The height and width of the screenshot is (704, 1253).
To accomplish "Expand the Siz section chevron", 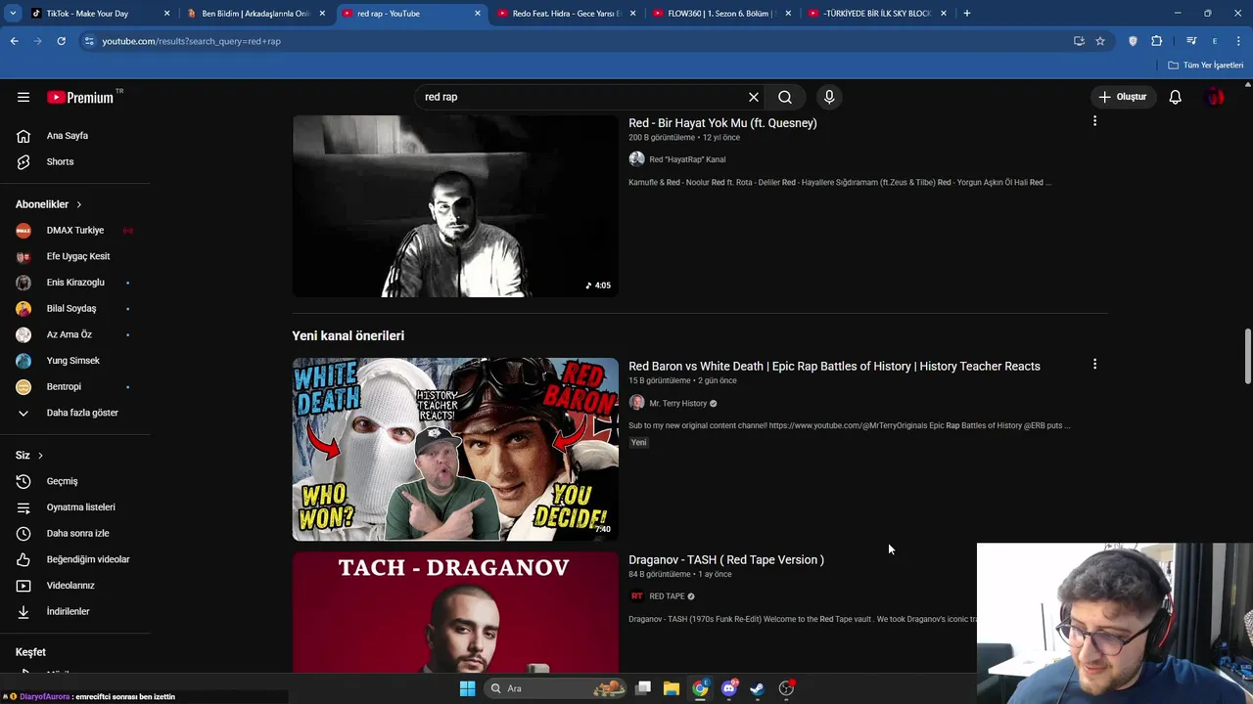I will point(40,456).
